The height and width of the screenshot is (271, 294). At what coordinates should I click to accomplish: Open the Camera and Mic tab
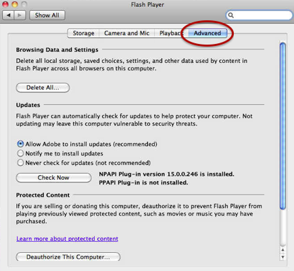(126, 33)
